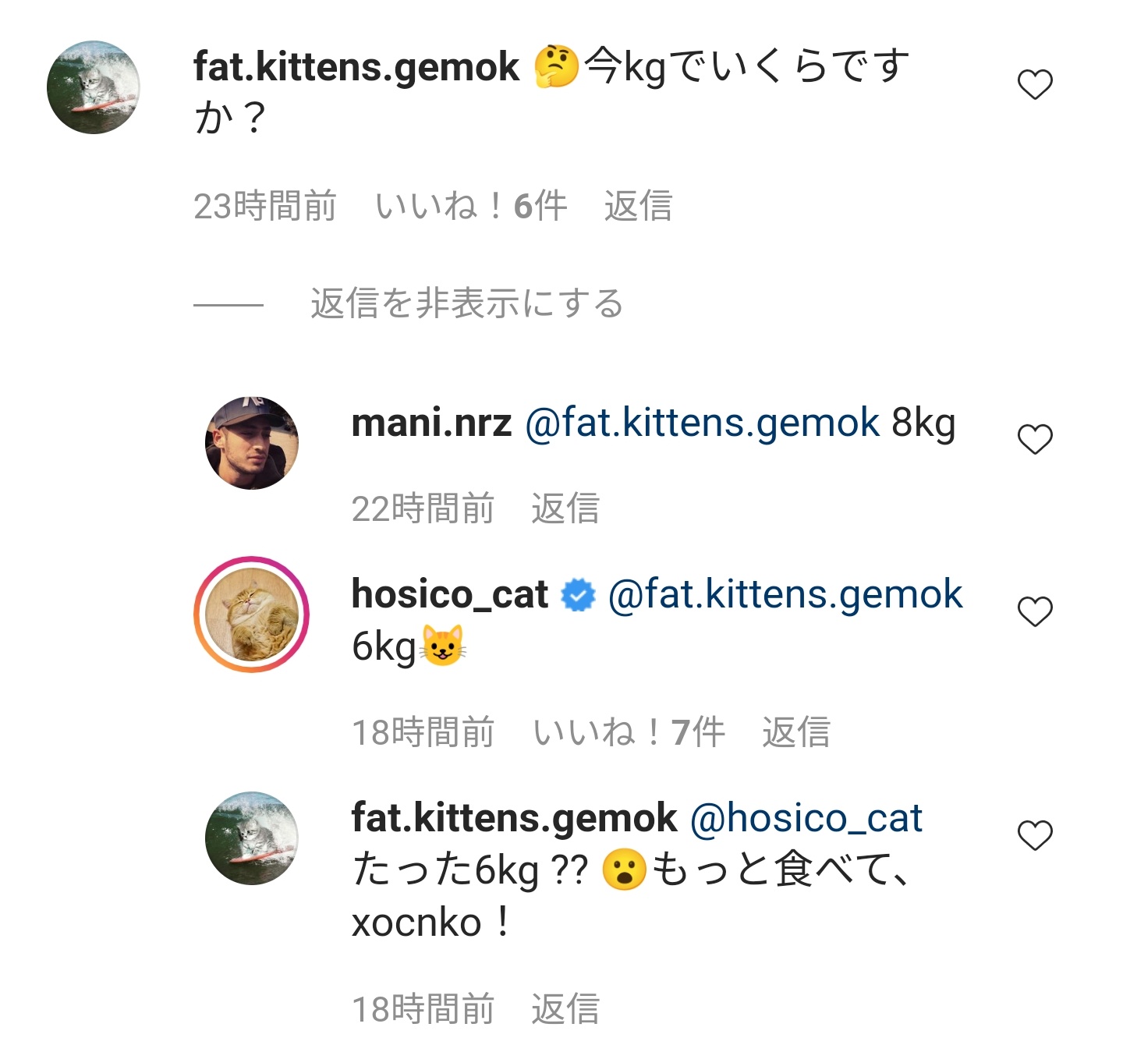
Task: Reply to mani.nrz's comment
Action: coord(565,509)
